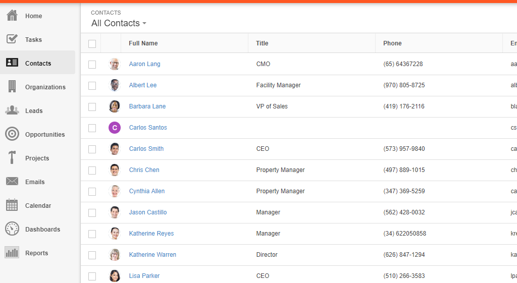Screen dimensions: 517x283
Task: Select the checkbox for Carlos Santos row
Action: 92,128
